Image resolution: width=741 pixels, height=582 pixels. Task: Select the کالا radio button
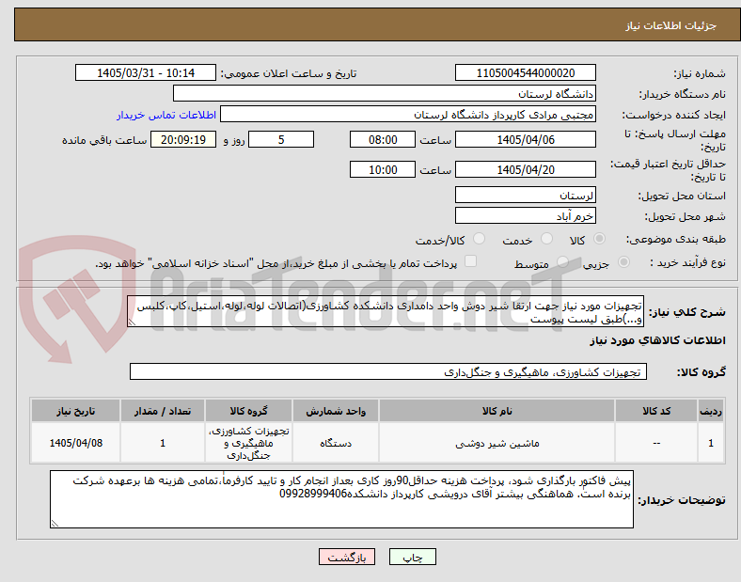tap(599, 239)
